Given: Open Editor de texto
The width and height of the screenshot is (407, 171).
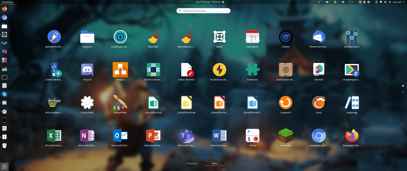Looking at the screenshot, I should click(x=186, y=70).
